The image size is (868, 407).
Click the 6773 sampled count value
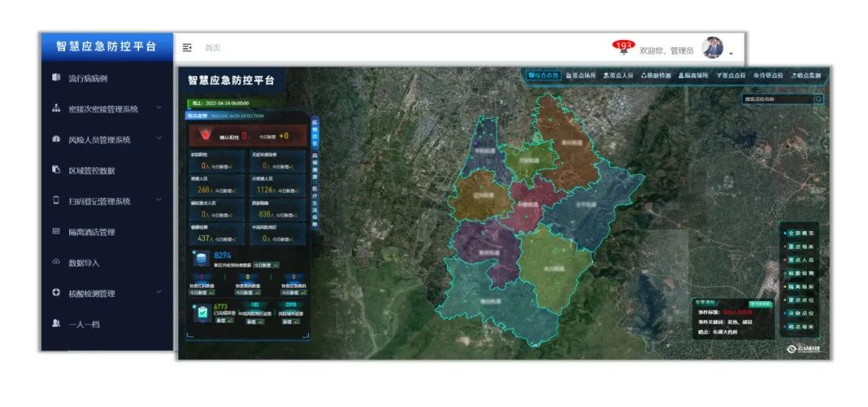click(221, 307)
